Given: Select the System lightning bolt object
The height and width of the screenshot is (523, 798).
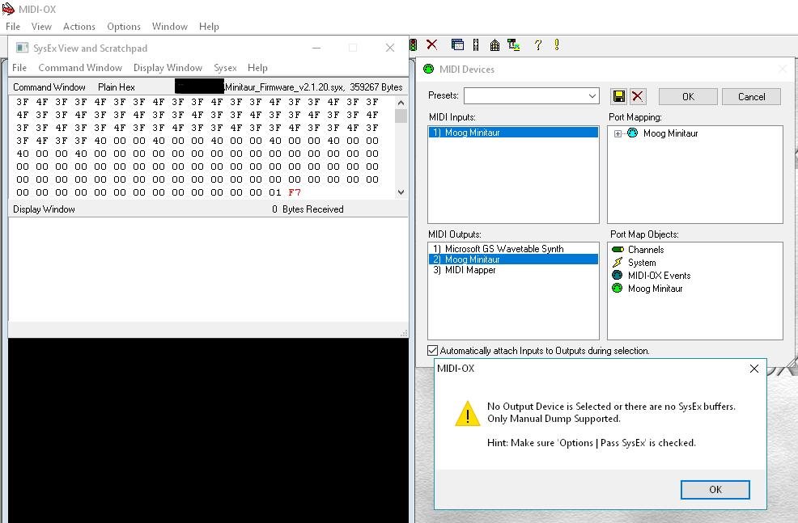Looking at the screenshot, I should coord(641,263).
